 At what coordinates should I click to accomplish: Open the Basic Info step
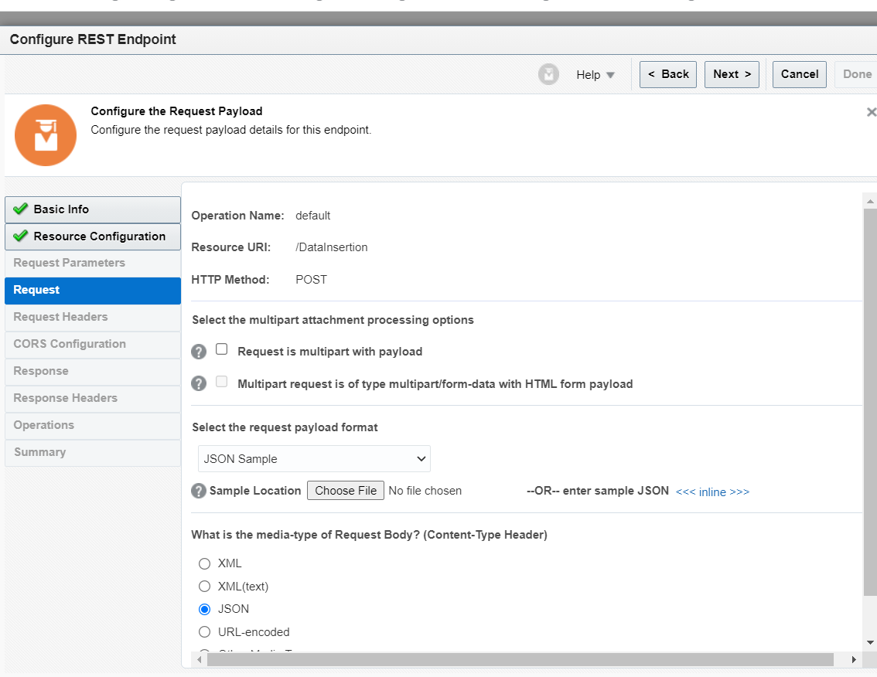(93, 209)
